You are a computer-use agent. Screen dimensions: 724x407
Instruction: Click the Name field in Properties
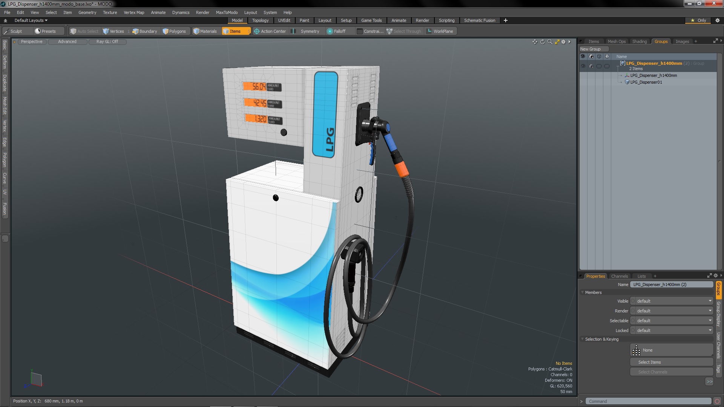click(672, 285)
